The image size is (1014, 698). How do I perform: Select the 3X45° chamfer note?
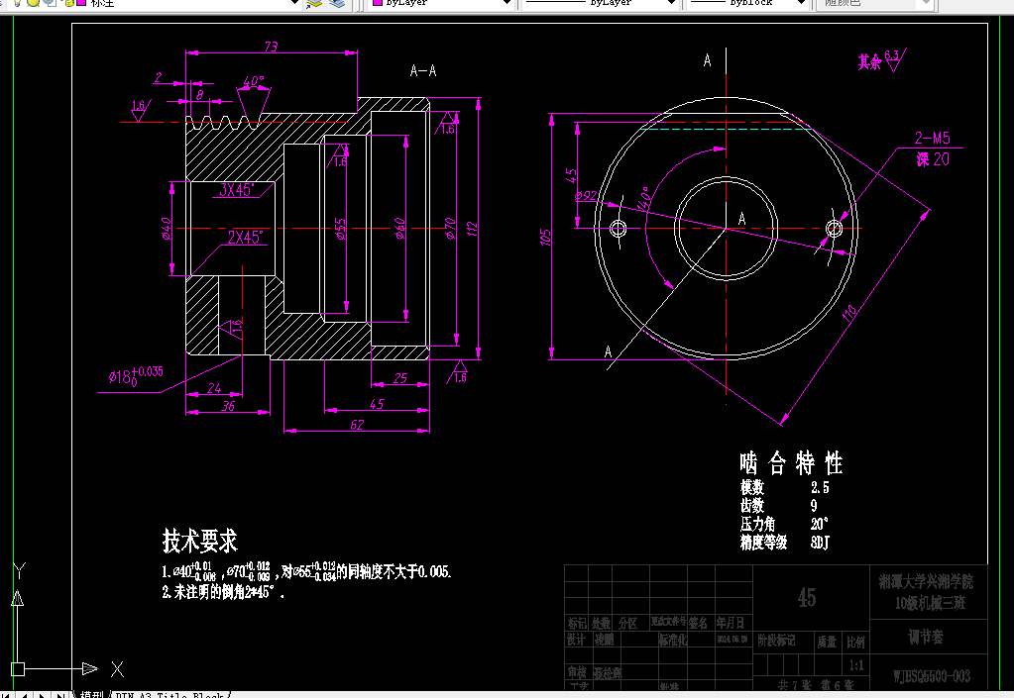click(x=237, y=190)
